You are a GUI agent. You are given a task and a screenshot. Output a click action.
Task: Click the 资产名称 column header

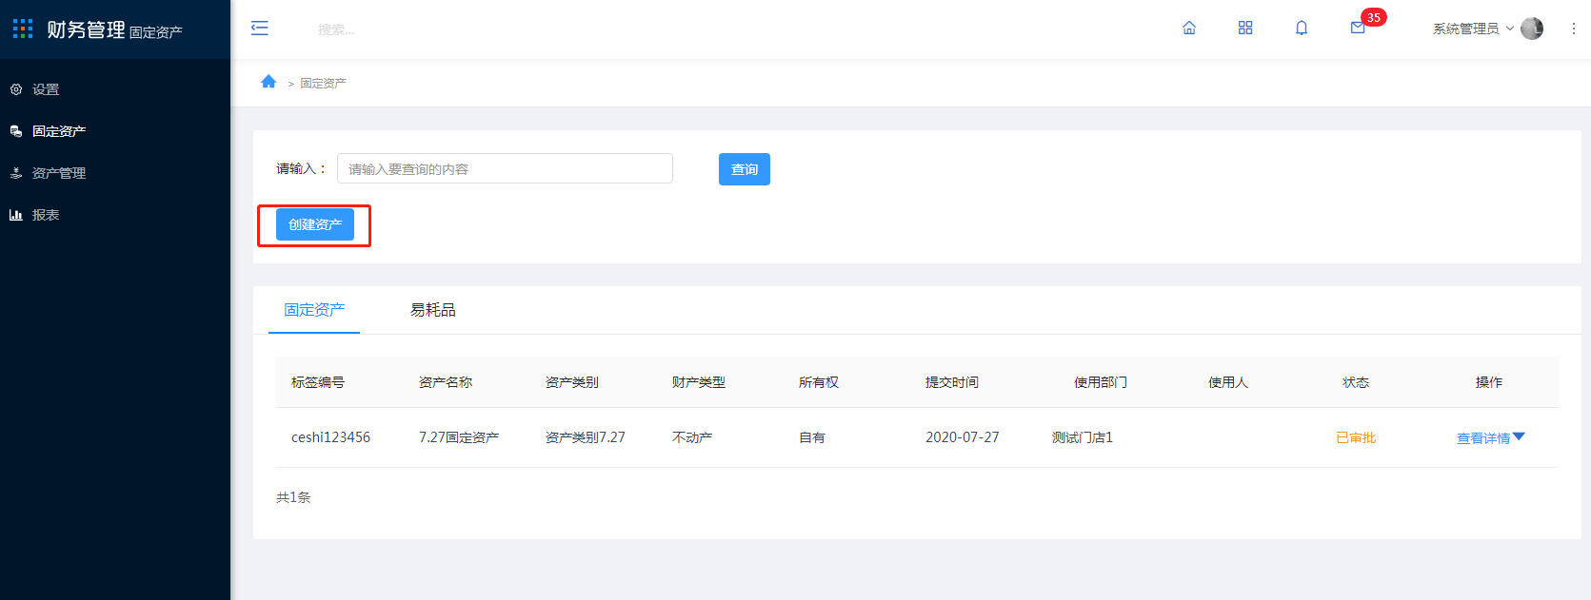(446, 382)
